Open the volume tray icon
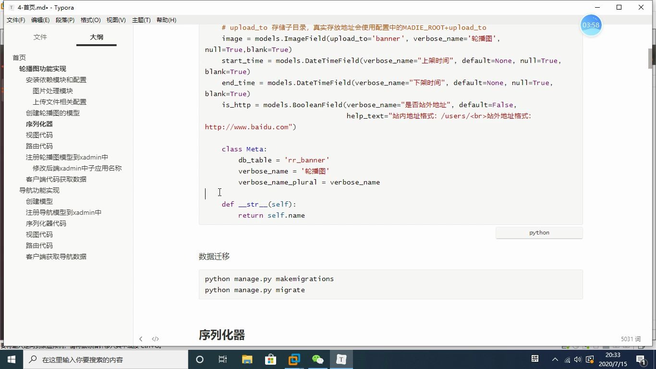Screen dimensions: 656x369 tap(577, 359)
